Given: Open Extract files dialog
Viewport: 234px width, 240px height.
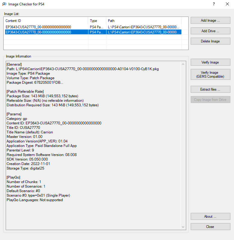Looking at the screenshot, I should pyautogui.click(x=210, y=89).
